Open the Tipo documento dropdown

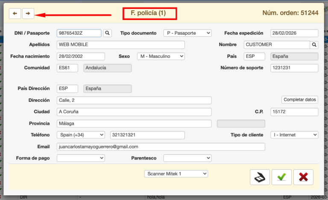(187, 33)
